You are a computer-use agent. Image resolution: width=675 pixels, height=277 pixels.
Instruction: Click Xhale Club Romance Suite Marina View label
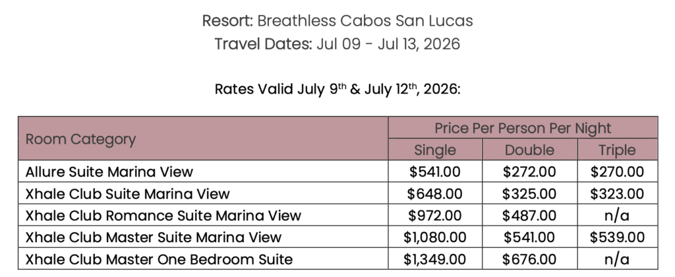point(163,216)
